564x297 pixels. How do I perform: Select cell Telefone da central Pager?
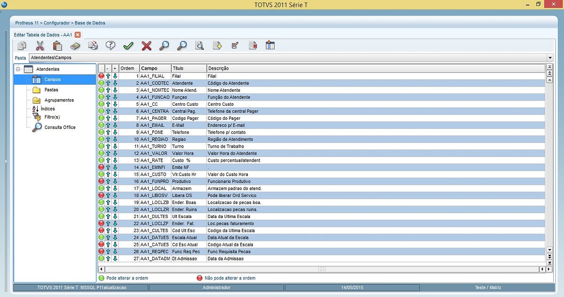pos(376,111)
